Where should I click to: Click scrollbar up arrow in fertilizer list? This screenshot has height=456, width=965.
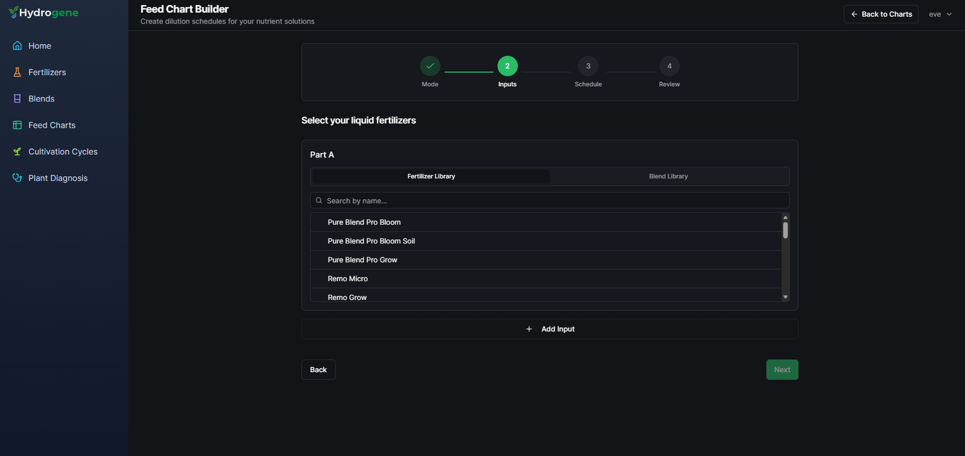tap(785, 217)
